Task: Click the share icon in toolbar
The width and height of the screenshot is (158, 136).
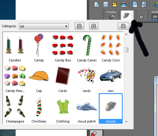Action: point(155,4)
